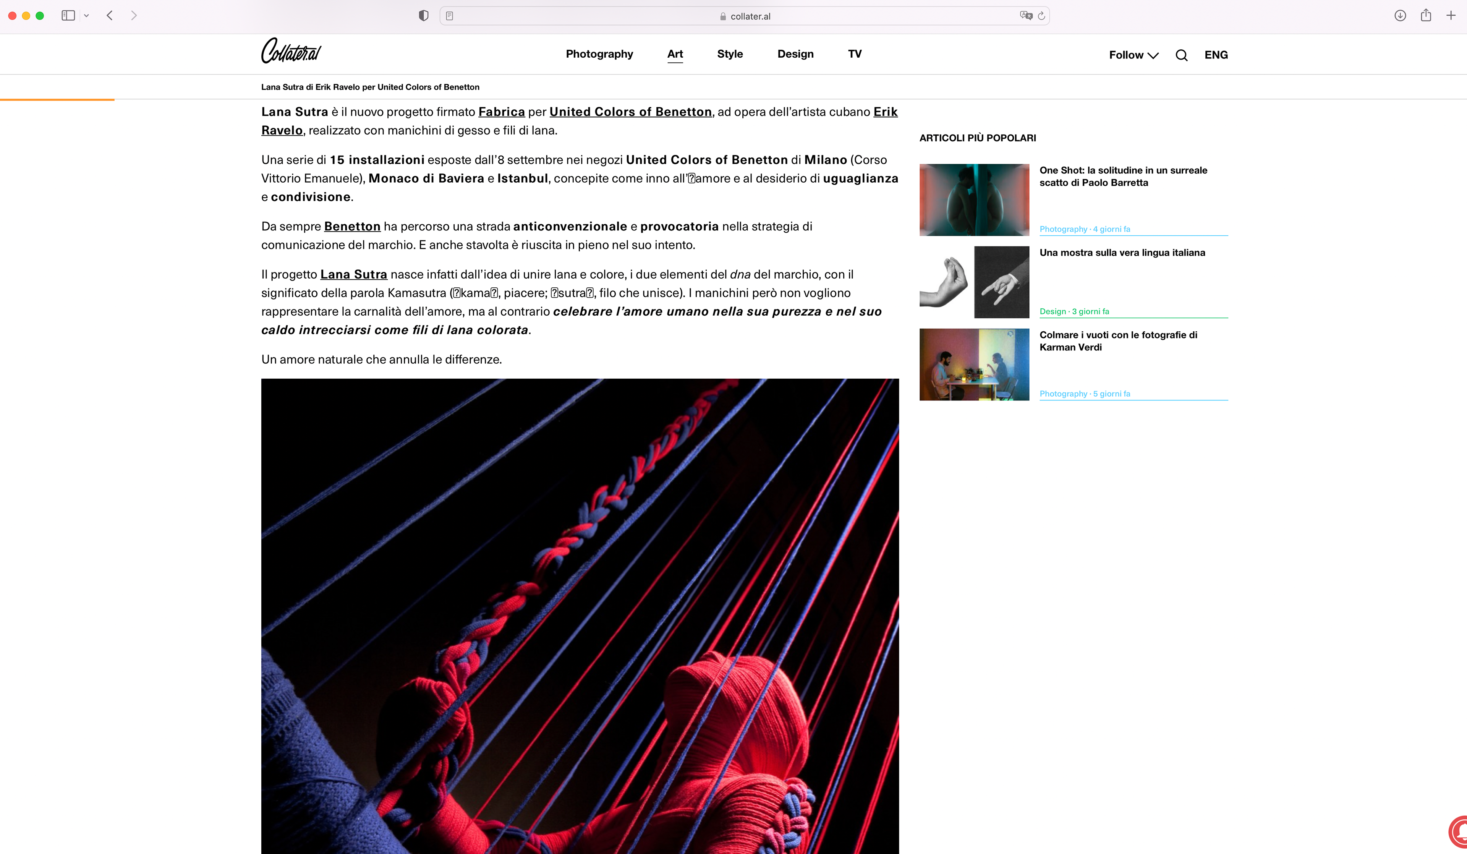Expand the Follow dropdown
The image size is (1467, 854).
[x=1133, y=55]
